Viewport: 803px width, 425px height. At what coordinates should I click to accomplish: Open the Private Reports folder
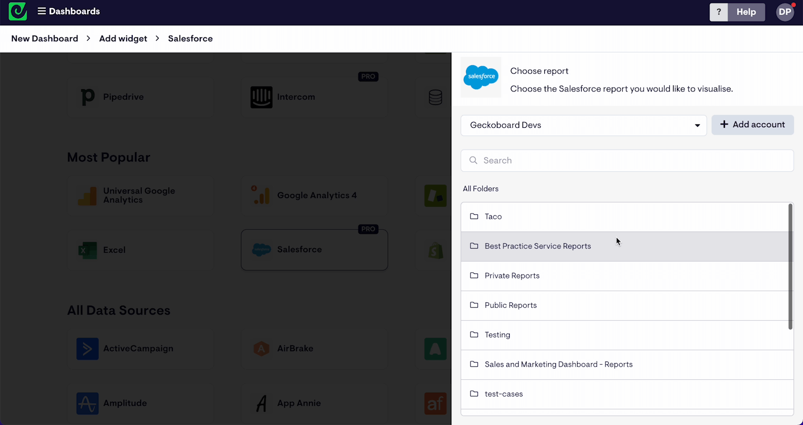tap(625, 276)
